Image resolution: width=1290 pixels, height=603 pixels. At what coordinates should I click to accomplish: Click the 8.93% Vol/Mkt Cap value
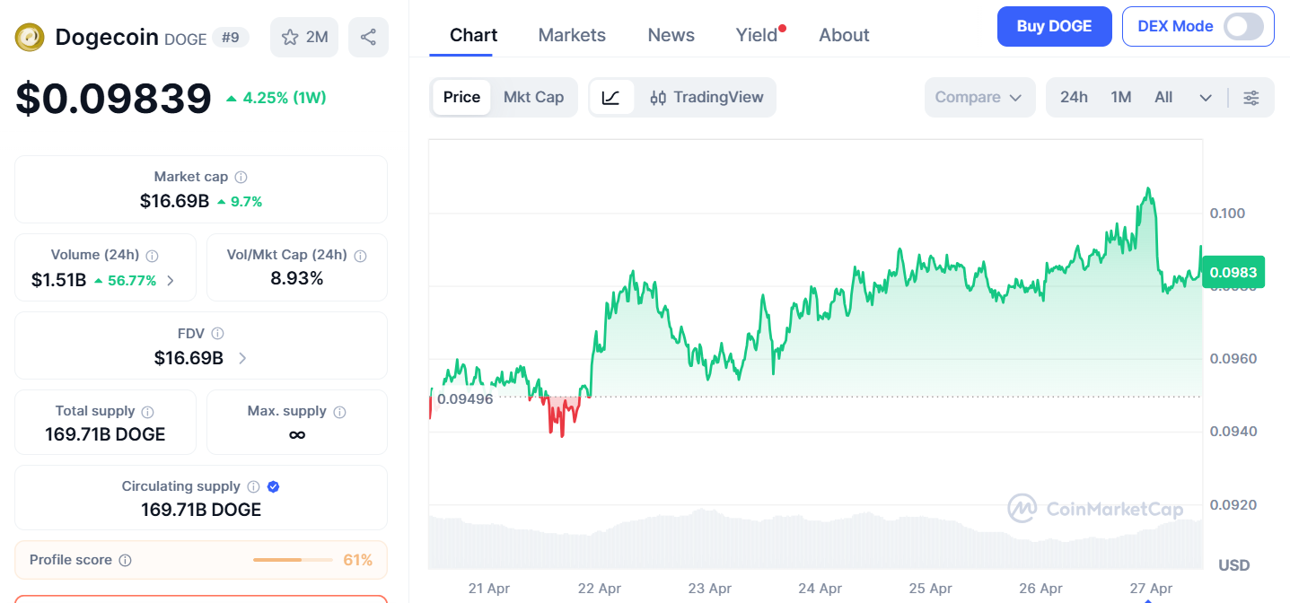tap(297, 278)
